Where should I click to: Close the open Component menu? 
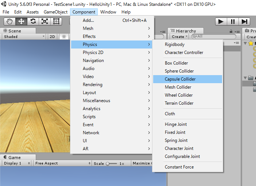(x=84, y=12)
